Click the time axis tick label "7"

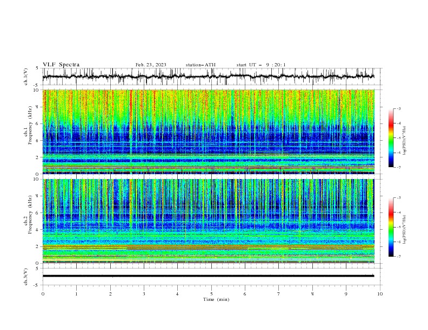tap(279, 294)
